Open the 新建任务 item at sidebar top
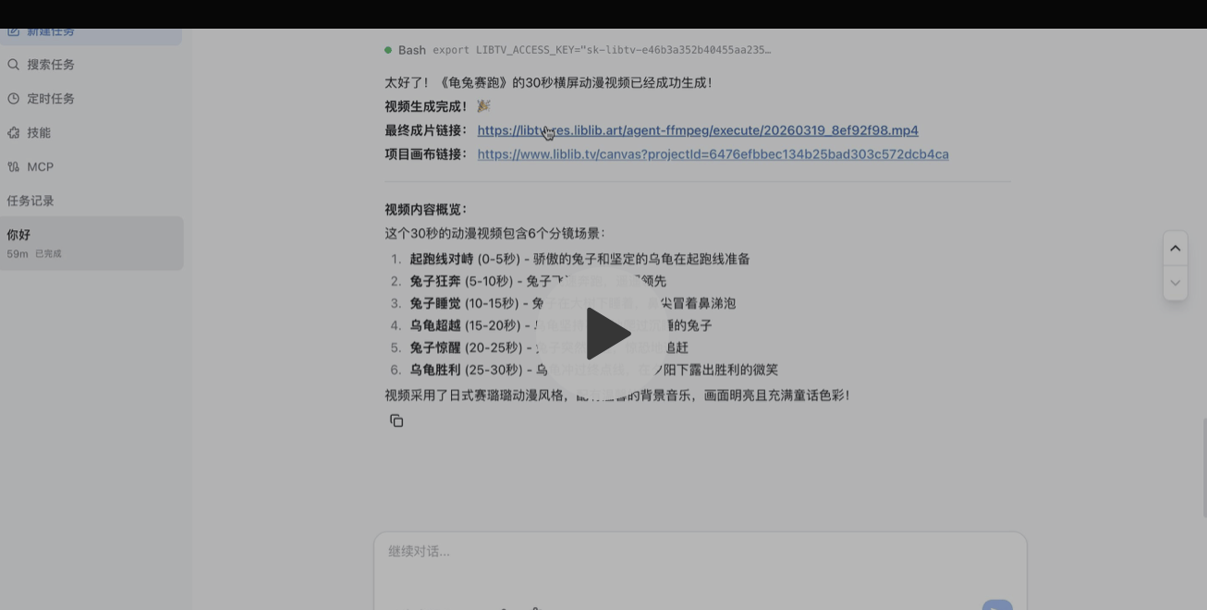The width and height of the screenshot is (1207, 610). [x=91, y=35]
